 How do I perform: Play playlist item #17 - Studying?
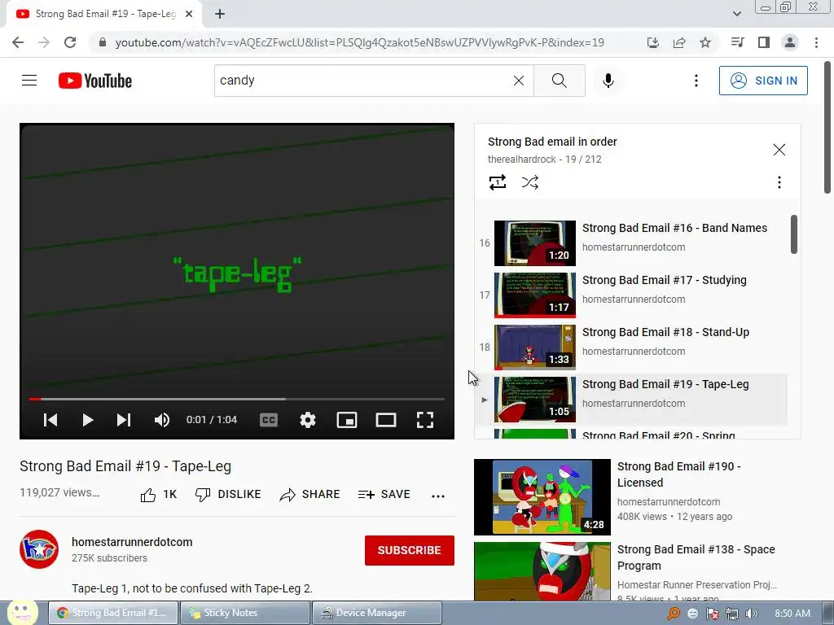click(633, 295)
